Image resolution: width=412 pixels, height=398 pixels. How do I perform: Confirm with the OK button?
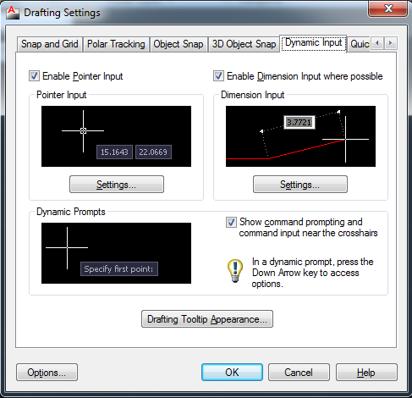(x=232, y=373)
